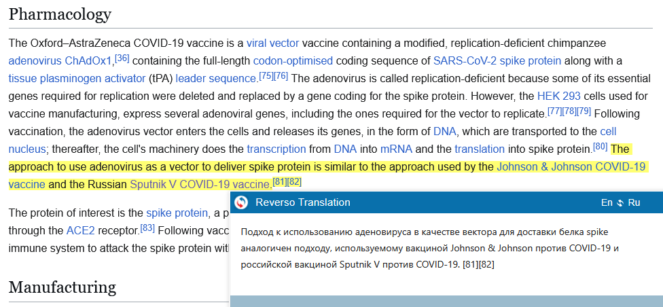Click citation reference [80]
This screenshot has width=663, height=307.
click(600, 145)
